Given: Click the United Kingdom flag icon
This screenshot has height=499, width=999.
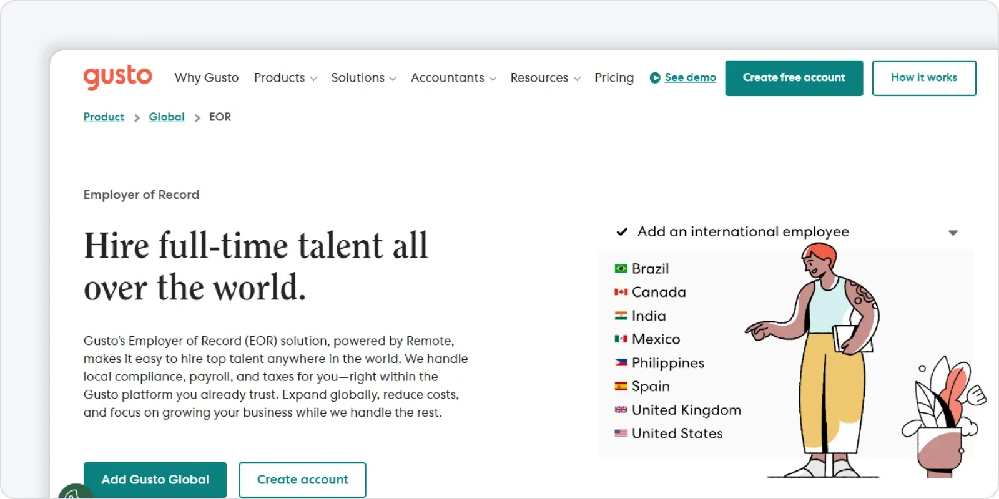Looking at the screenshot, I should 621,410.
